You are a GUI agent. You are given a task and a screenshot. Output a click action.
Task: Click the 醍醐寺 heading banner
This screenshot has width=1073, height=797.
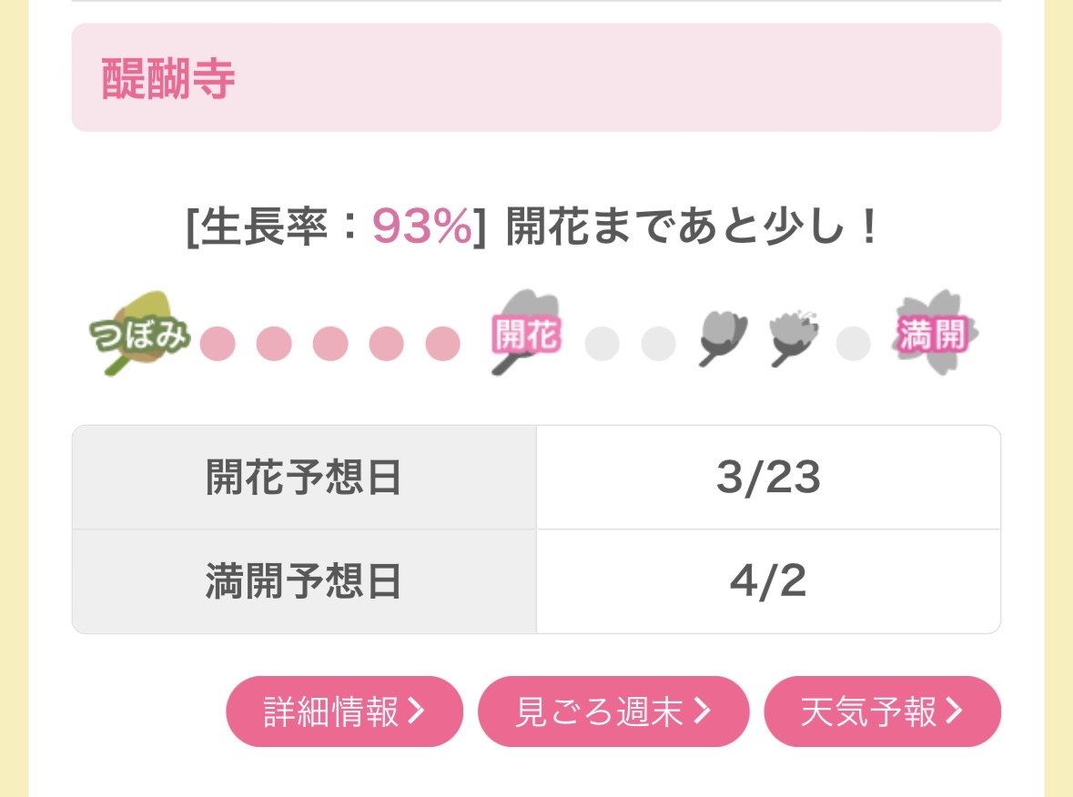click(536, 78)
